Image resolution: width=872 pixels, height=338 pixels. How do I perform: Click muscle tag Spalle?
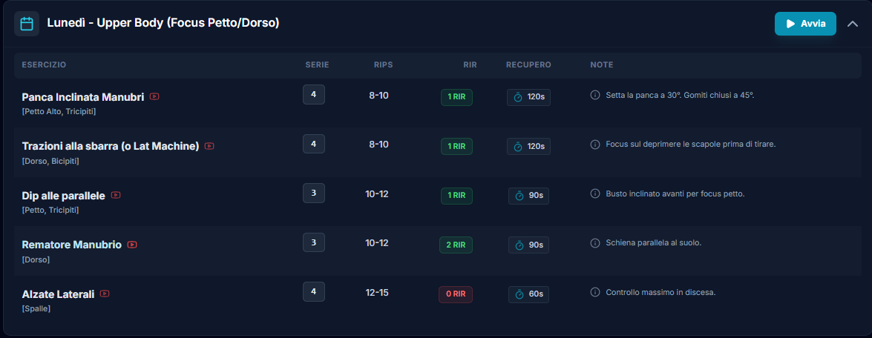36,308
